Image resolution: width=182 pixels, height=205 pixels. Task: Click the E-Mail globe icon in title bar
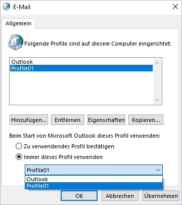7,7
